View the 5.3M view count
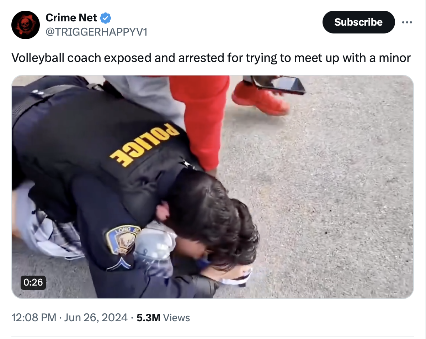Viewport: 426px width, 339px height. [x=148, y=318]
